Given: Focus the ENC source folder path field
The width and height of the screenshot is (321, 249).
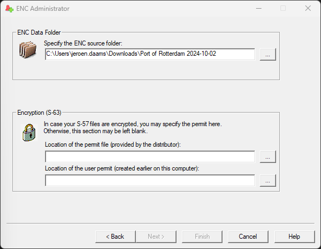Looking at the screenshot, I should [x=150, y=54].
